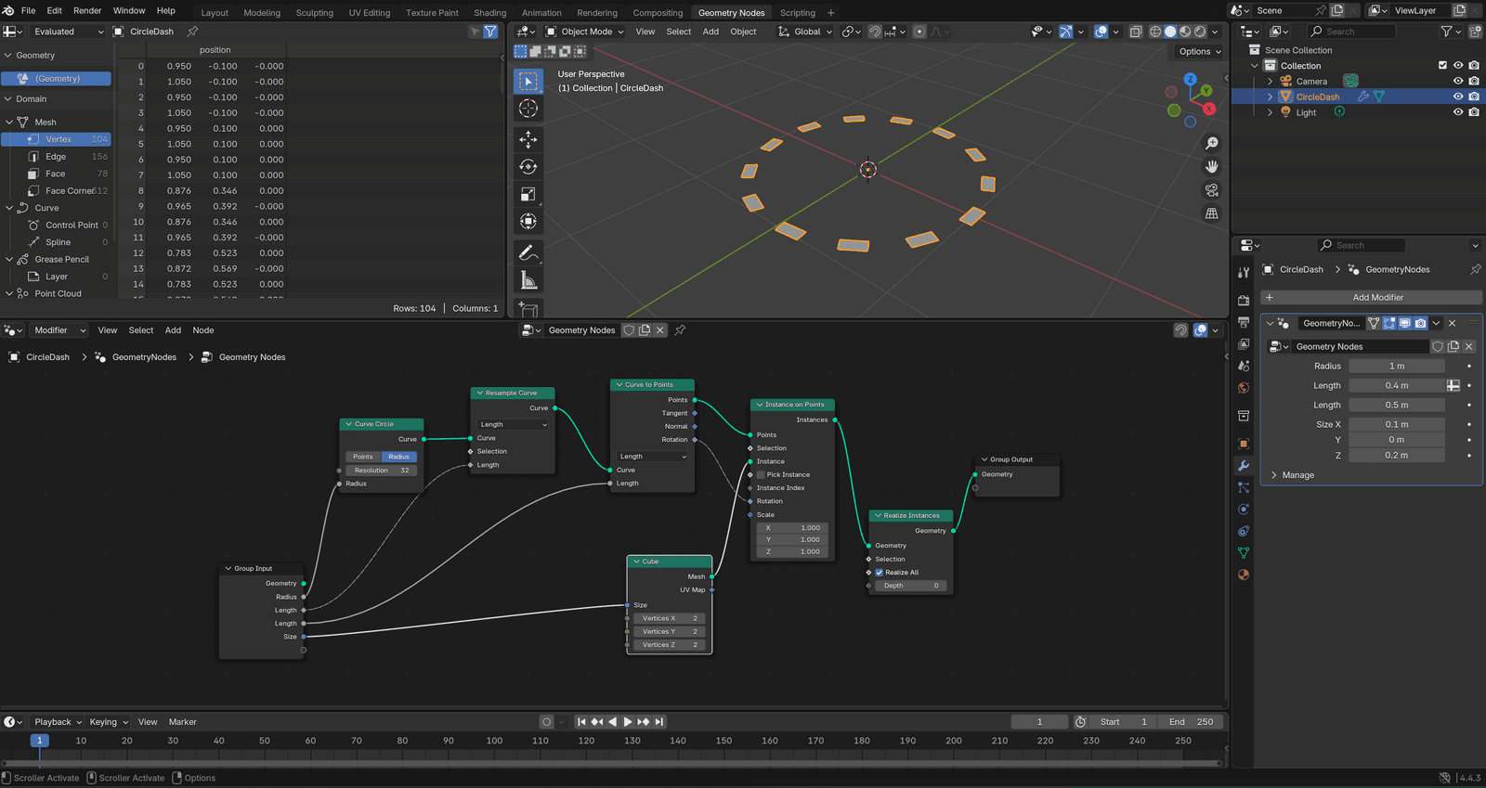Open the Particles properties tab
This screenshot has height=788, width=1486.
point(1244,487)
